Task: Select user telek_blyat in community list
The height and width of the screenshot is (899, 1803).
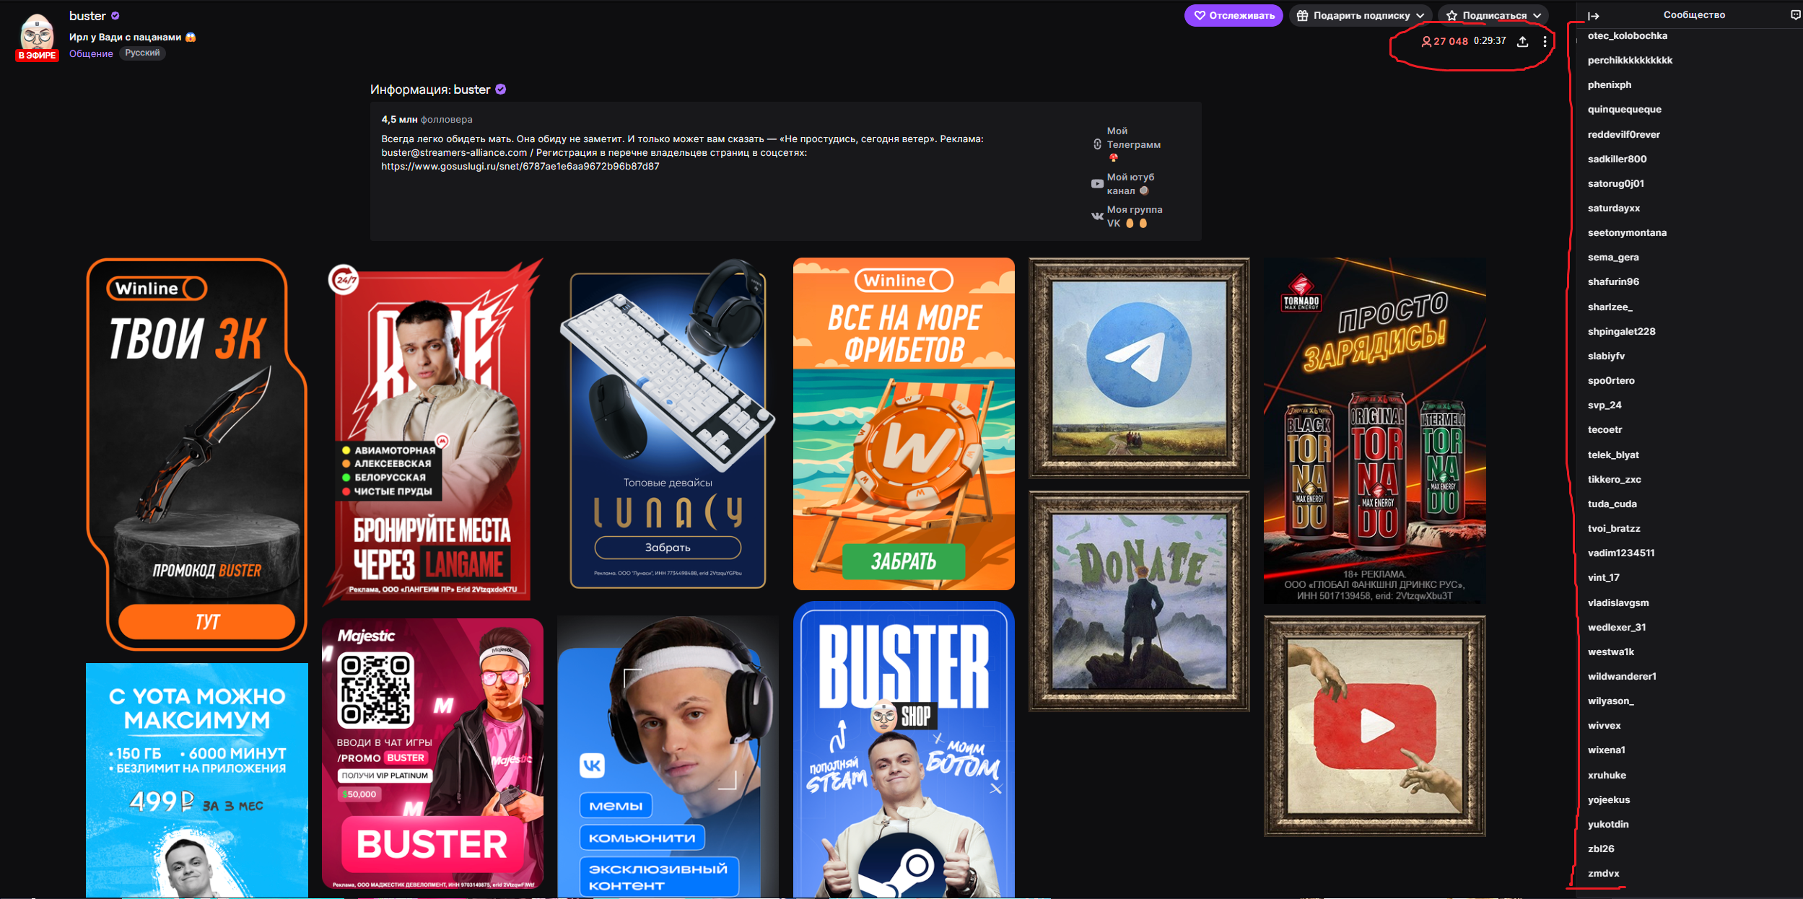Action: click(1613, 455)
